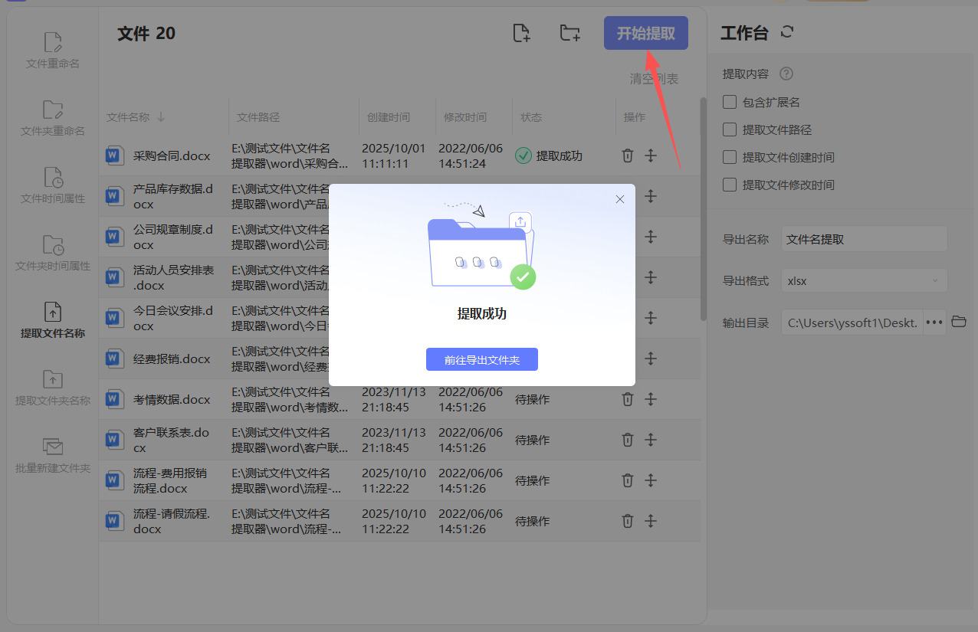Select the 活动人员安排表.docx file name
Screen dimensions: 978x632
pyautogui.click(x=173, y=277)
